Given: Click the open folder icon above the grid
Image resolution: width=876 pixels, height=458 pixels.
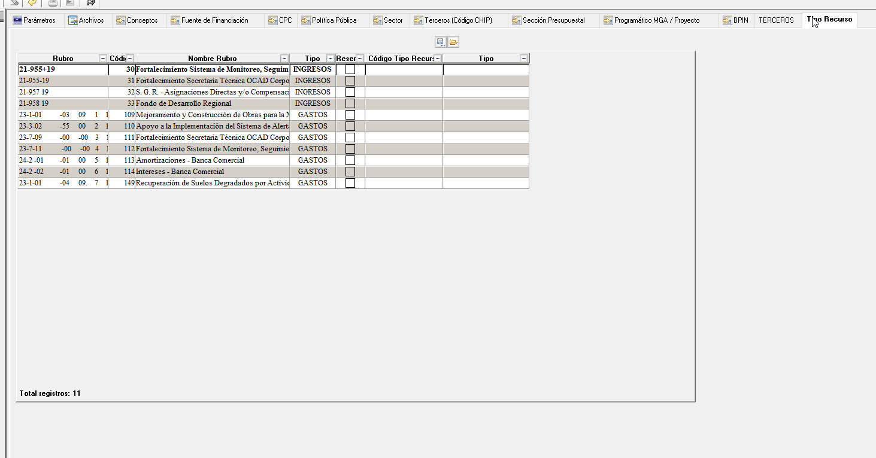Looking at the screenshot, I should (x=453, y=42).
